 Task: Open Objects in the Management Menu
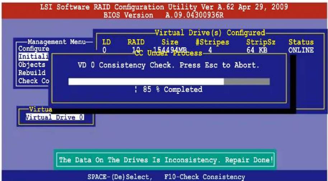click(32, 65)
